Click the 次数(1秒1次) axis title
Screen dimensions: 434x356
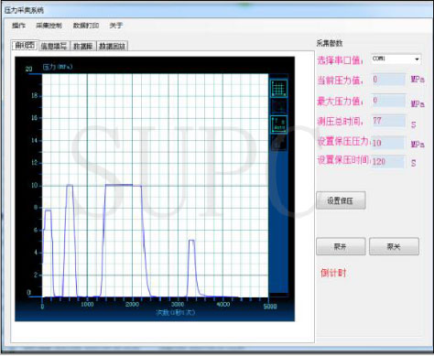tap(175, 312)
